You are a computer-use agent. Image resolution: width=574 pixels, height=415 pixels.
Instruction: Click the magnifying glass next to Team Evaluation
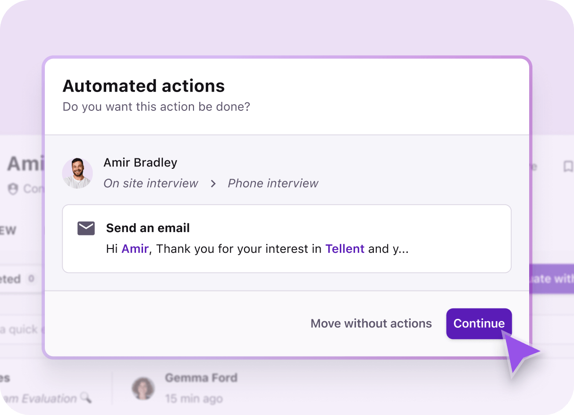click(x=86, y=398)
